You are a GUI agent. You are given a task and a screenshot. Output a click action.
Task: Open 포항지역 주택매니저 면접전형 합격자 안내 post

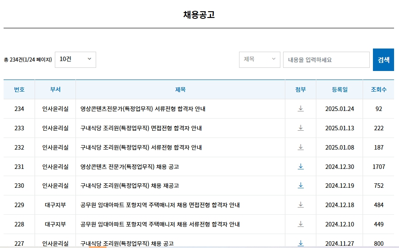coord(160,205)
